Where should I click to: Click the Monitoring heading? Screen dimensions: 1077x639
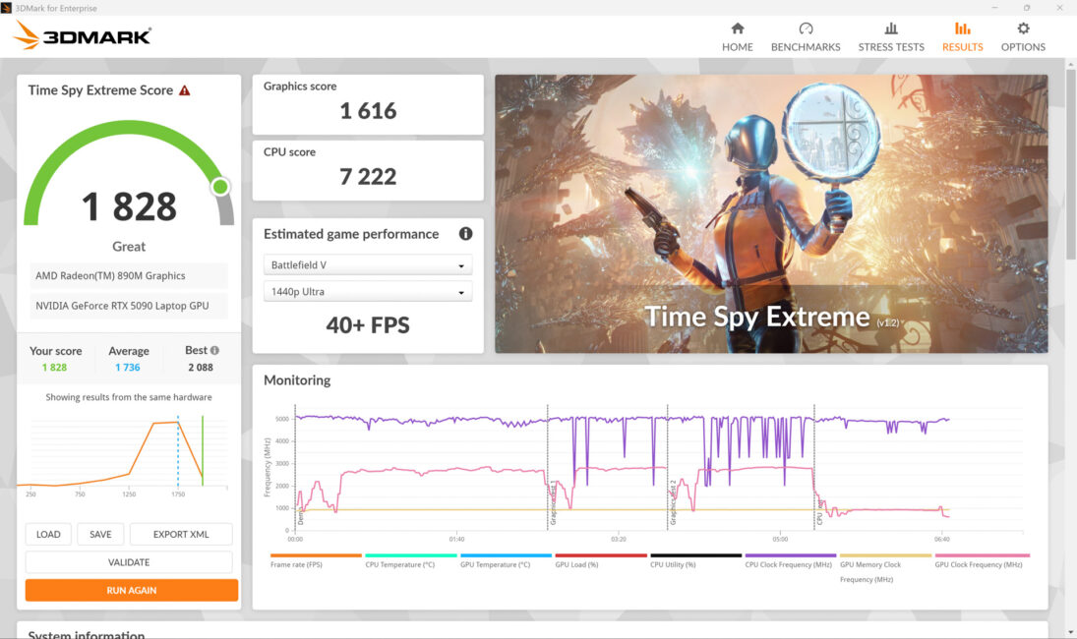coord(297,380)
